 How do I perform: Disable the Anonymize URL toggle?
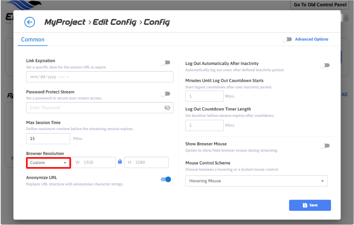[166, 179]
